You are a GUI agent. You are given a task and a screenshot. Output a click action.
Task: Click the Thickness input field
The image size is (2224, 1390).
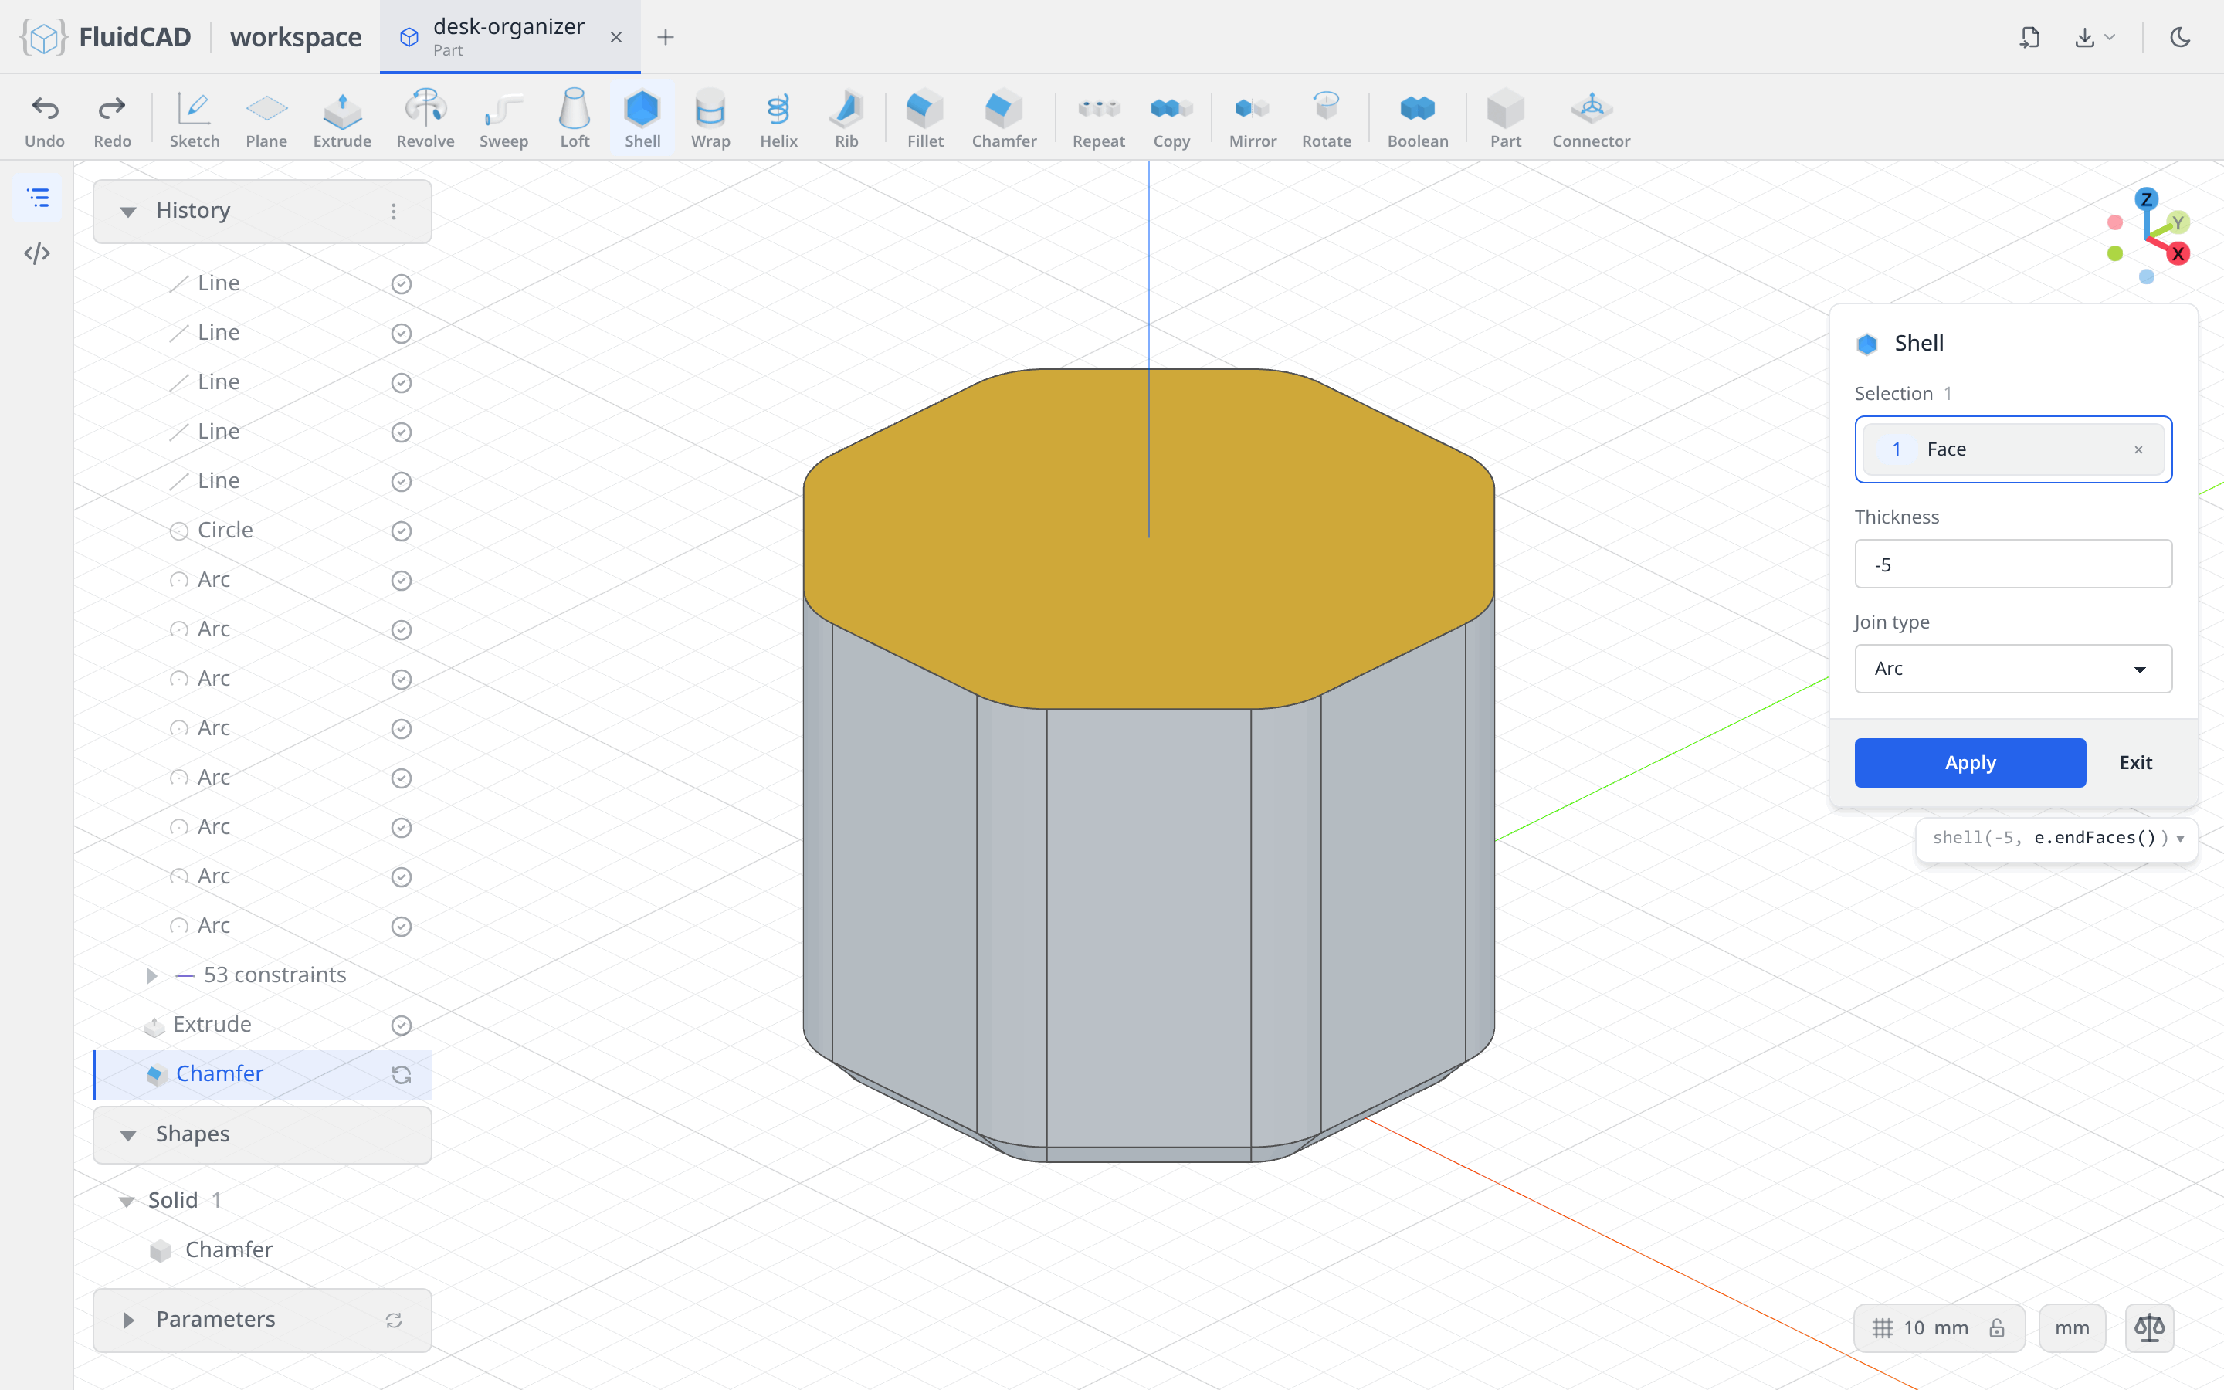coord(2012,564)
